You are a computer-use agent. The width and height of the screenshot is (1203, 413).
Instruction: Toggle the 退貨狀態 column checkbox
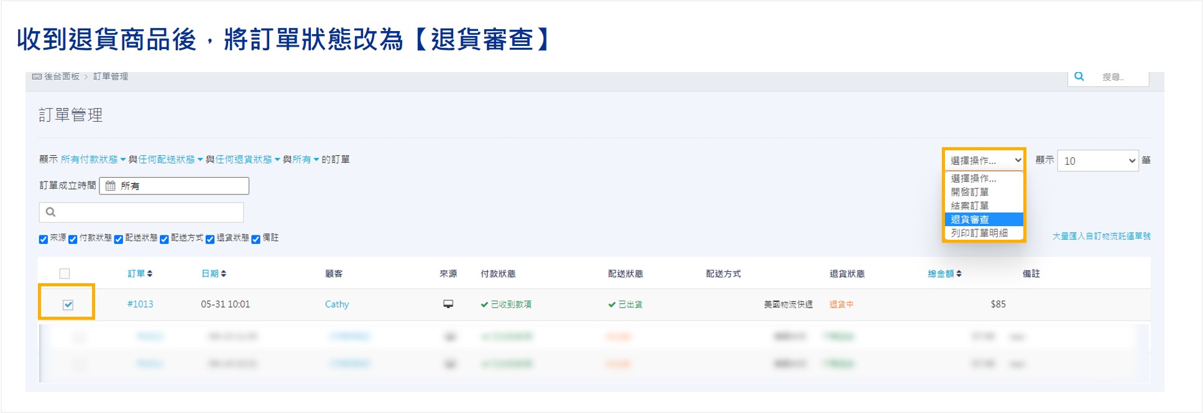click(x=210, y=239)
